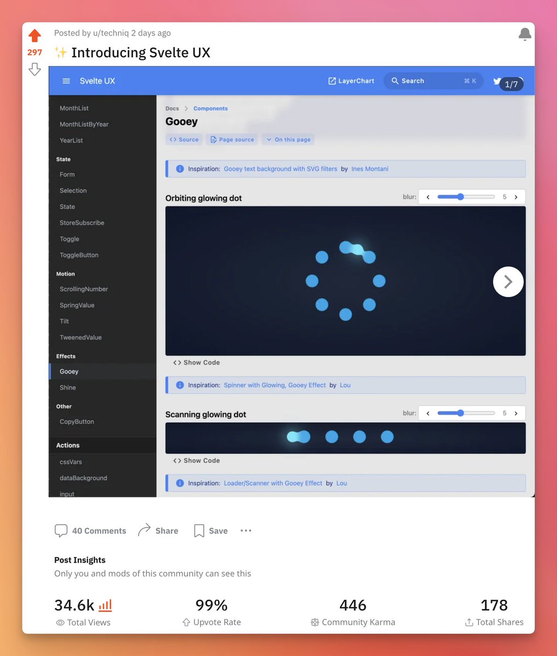Advance to the next gallery image
This screenshot has width=557, height=656.
pos(508,282)
